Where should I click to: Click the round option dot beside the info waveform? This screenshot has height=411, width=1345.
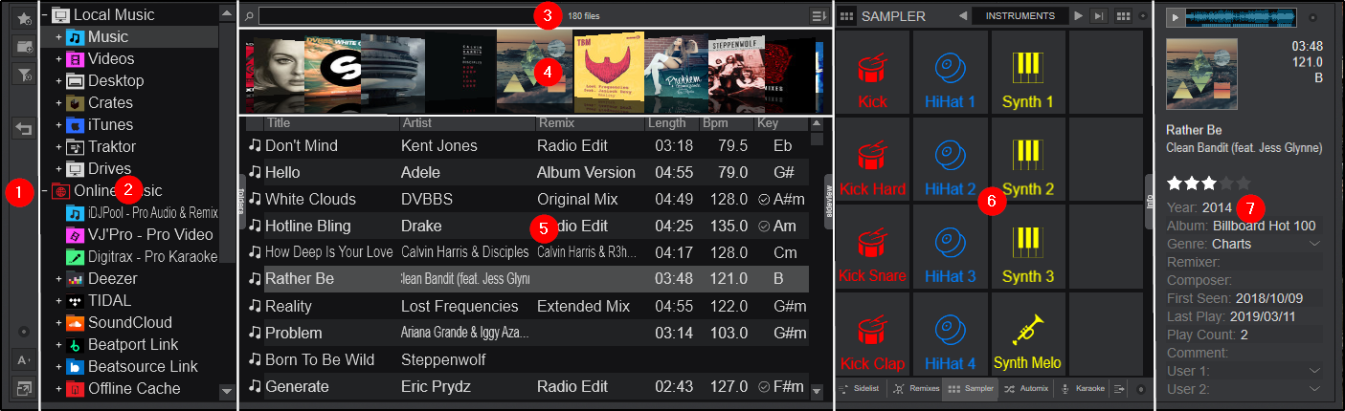pos(1312,17)
